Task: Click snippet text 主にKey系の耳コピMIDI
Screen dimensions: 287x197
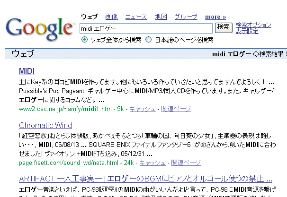Action: [51, 82]
